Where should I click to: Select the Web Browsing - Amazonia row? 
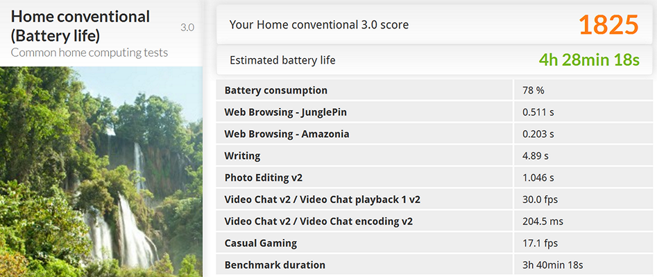click(287, 134)
